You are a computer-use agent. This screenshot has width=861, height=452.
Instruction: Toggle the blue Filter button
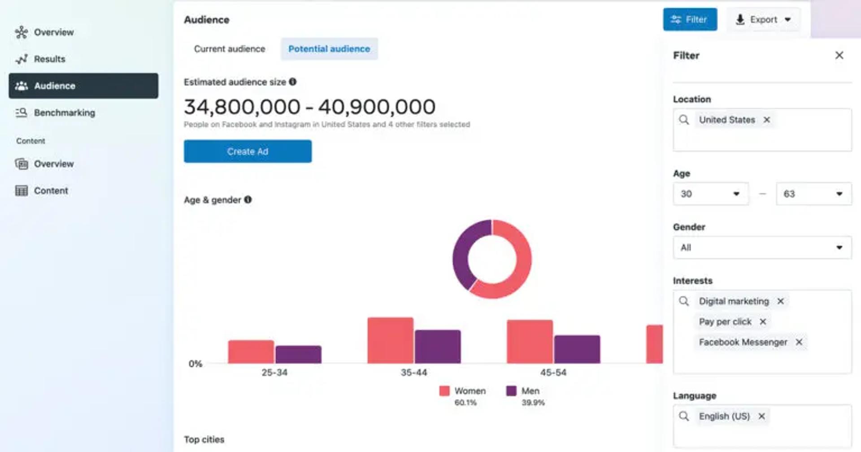[690, 20]
